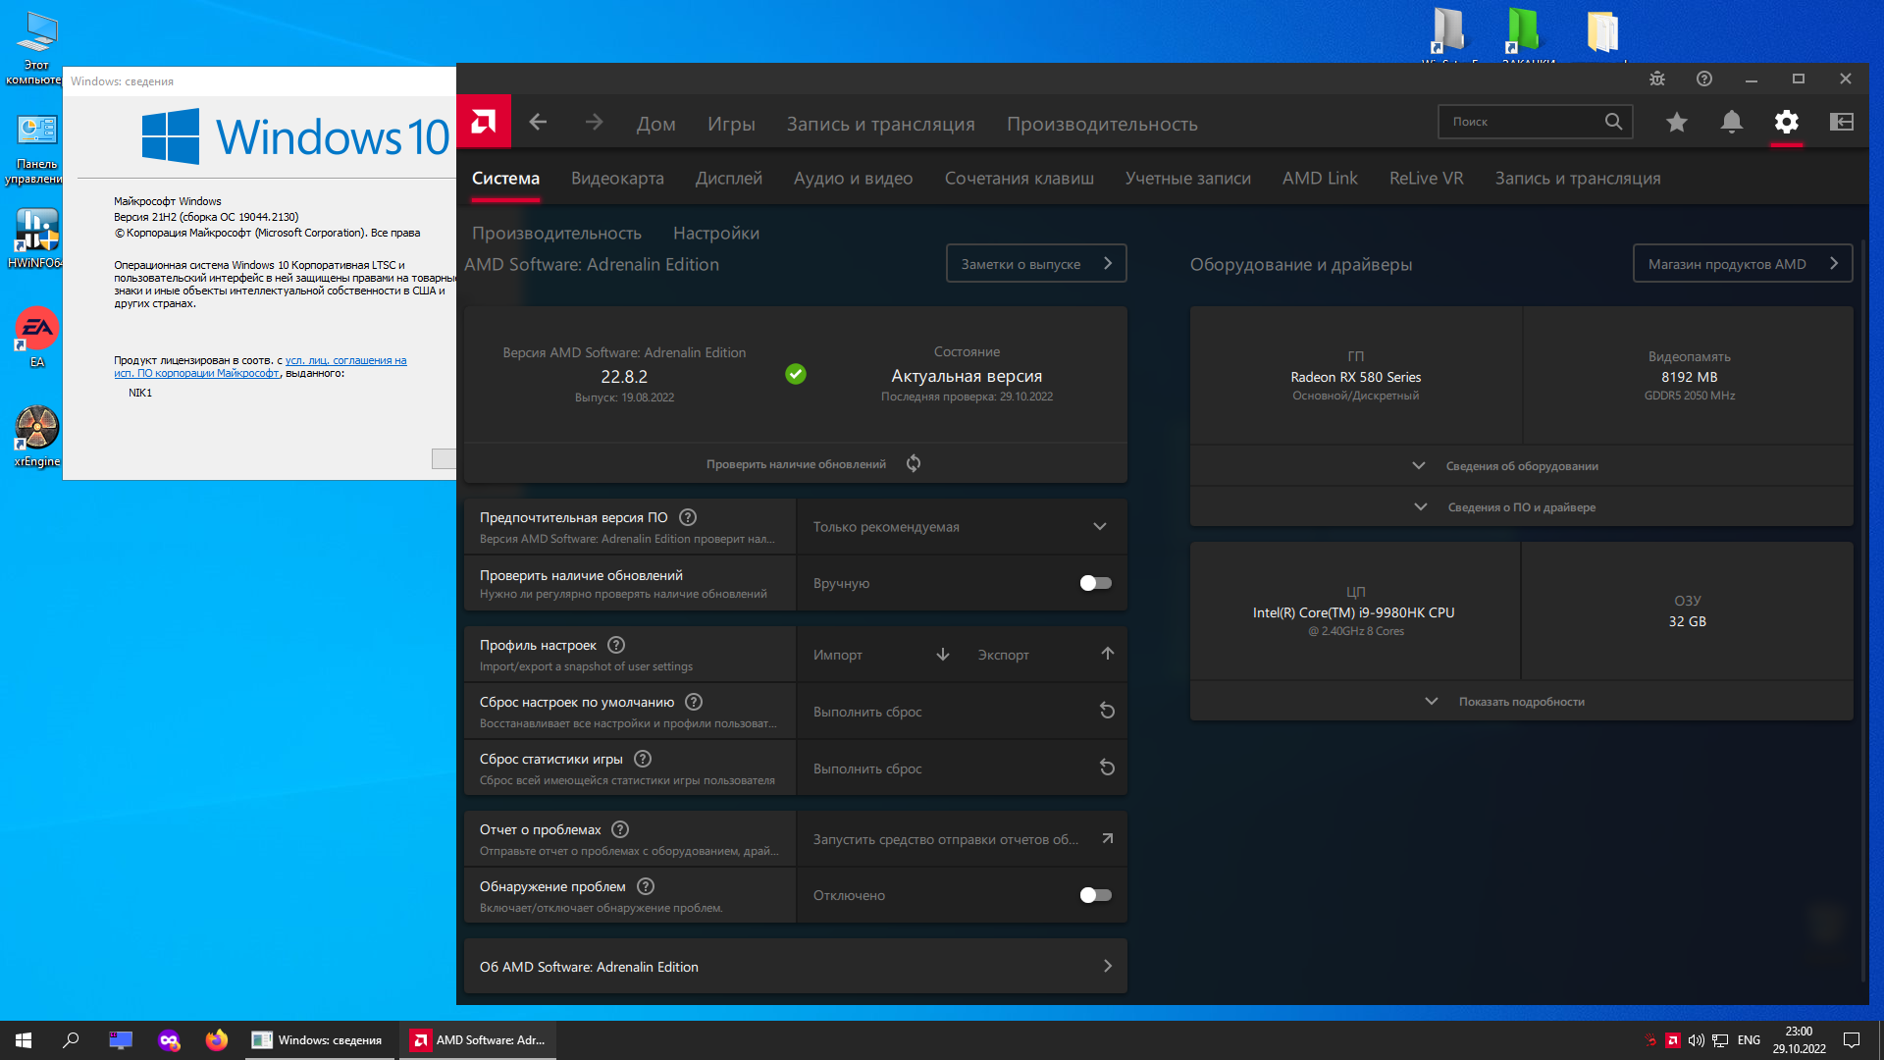Click the AMD logo home icon
Viewport: 1884px width, 1060px height.
point(484,122)
